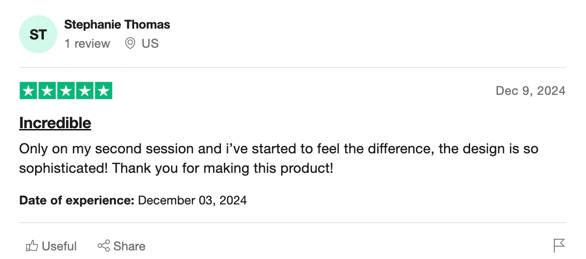The image size is (586, 259).
Task: Open the ST profile avatar
Action: pyautogui.click(x=38, y=34)
